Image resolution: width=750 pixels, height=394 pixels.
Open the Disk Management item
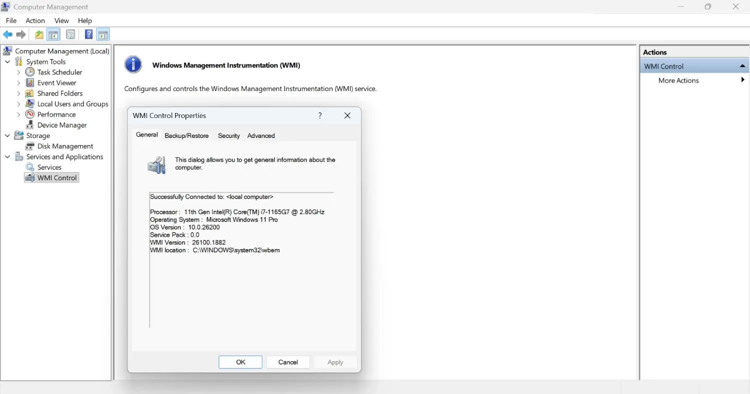tap(64, 146)
